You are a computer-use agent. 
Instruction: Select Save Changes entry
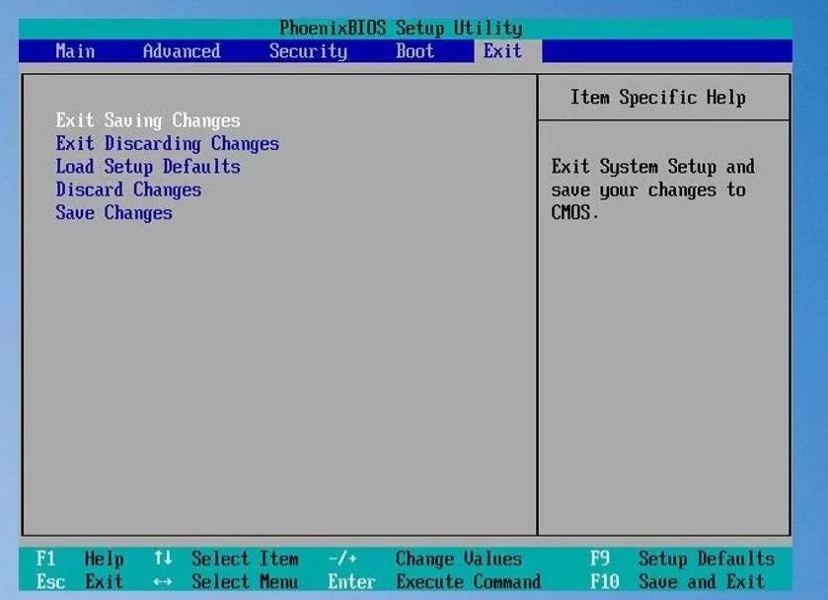(x=114, y=213)
